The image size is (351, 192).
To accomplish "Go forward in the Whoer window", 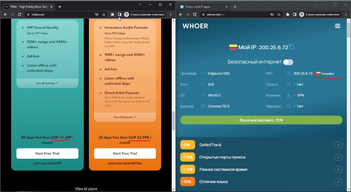I will pos(188,15).
